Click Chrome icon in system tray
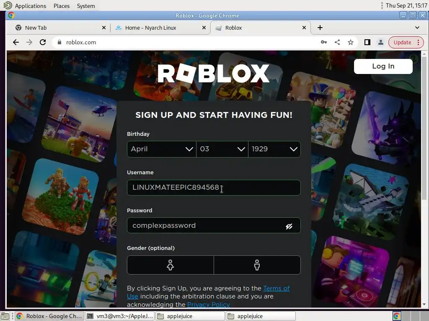Screen dimensions: 429x321 (x=397, y=316)
